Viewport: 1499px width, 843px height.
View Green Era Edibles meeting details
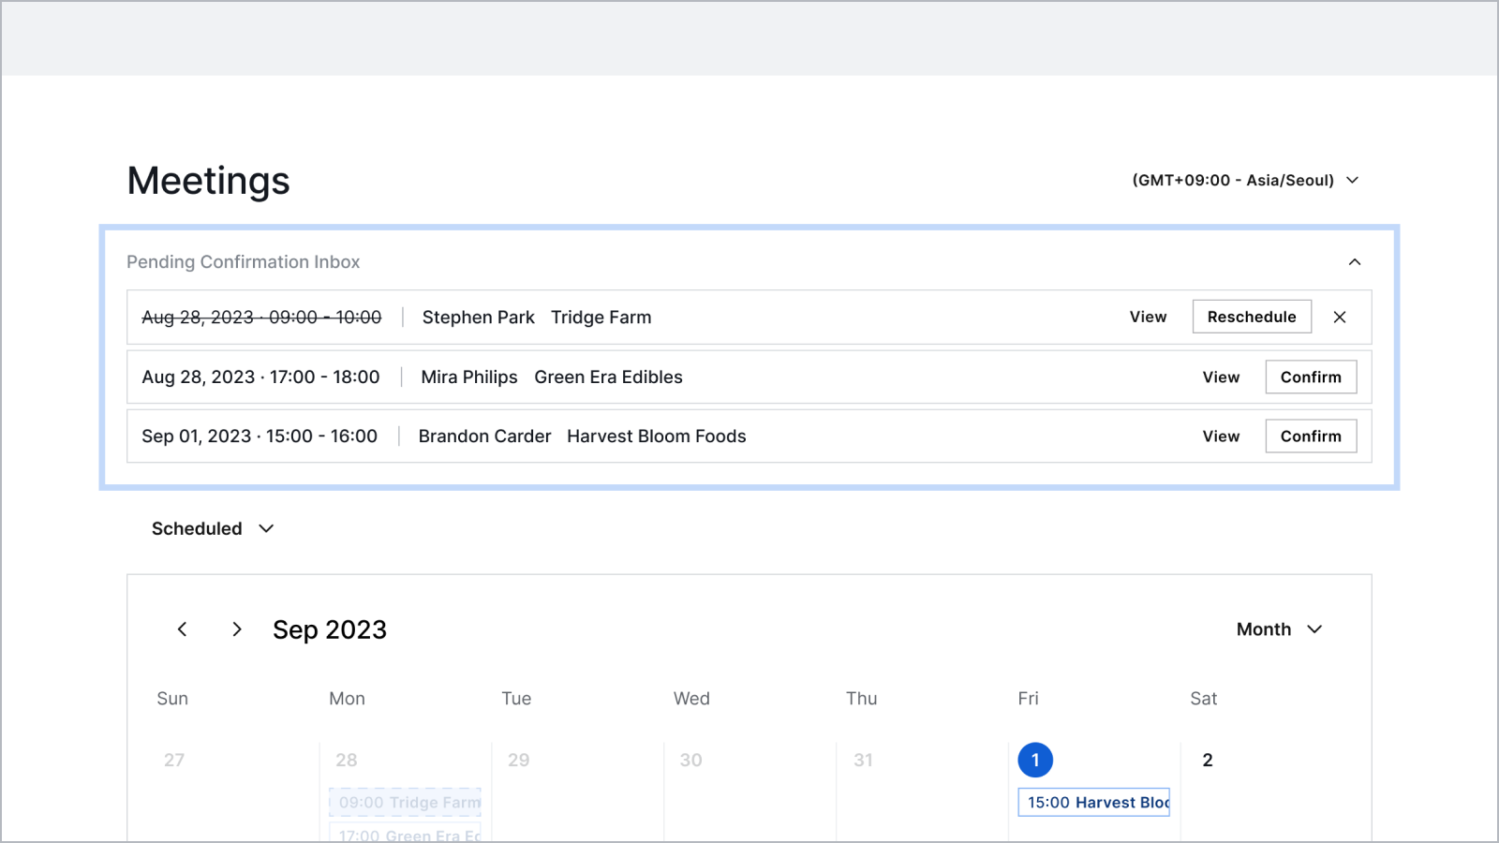[1221, 377]
